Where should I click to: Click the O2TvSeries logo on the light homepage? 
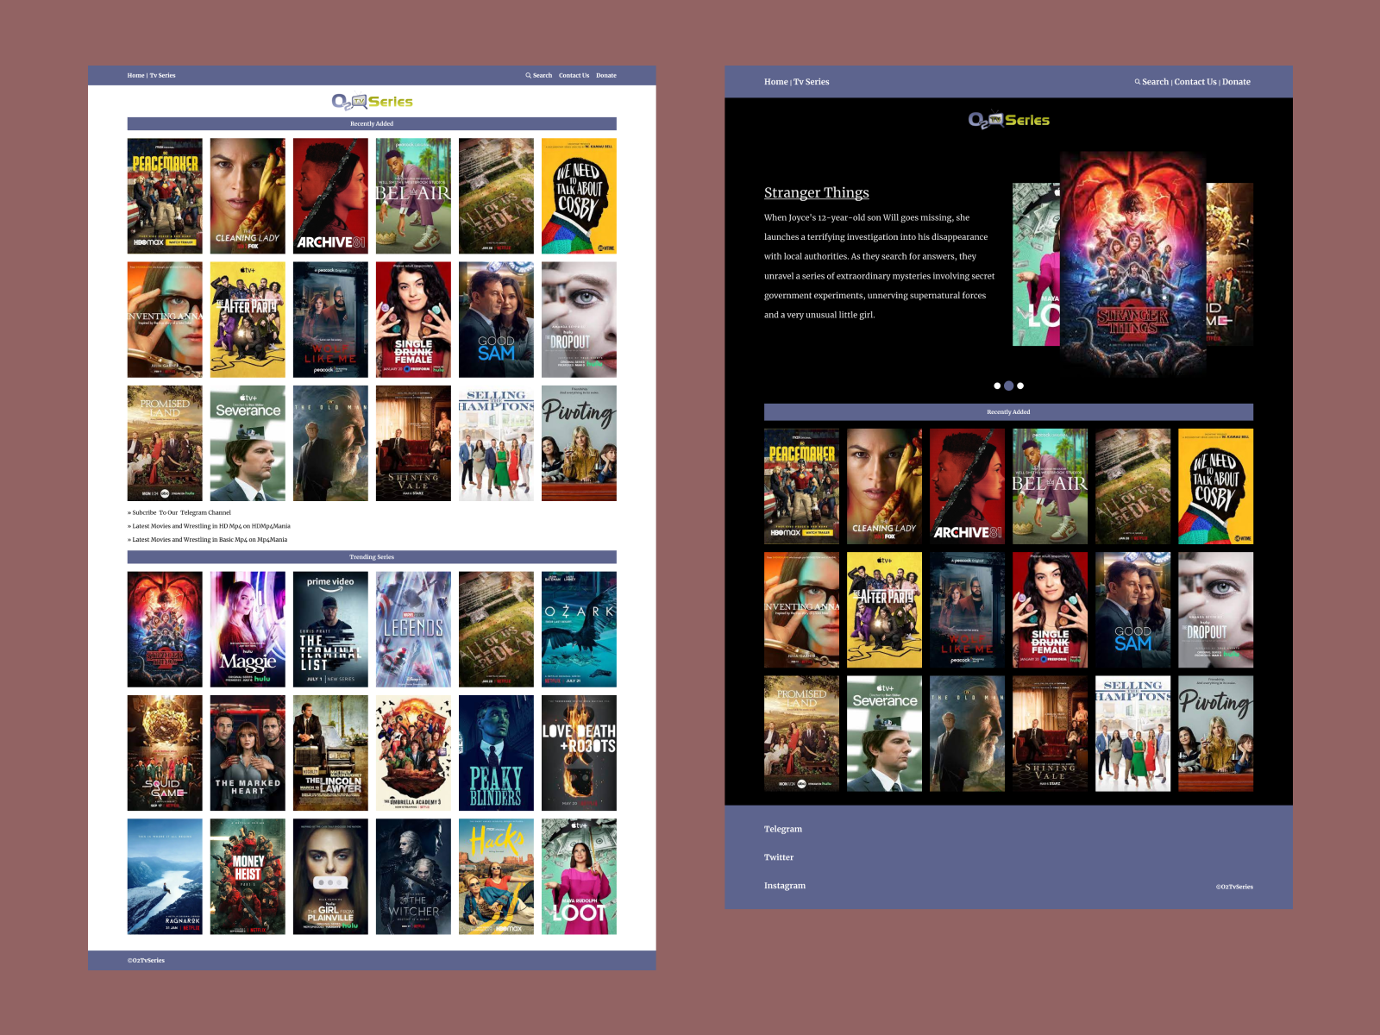pos(373,101)
